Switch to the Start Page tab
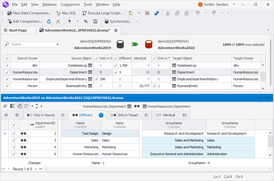 (18, 30)
